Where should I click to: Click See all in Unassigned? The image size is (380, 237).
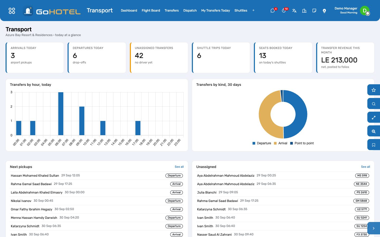point(365,167)
